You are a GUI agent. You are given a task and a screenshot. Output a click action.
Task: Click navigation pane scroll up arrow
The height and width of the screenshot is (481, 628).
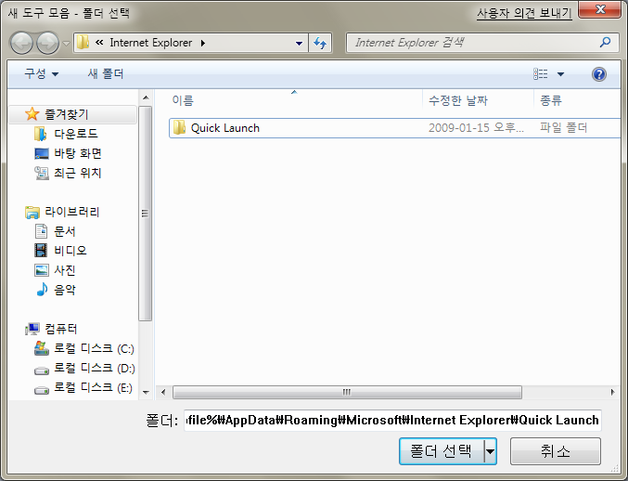pyautogui.click(x=146, y=97)
